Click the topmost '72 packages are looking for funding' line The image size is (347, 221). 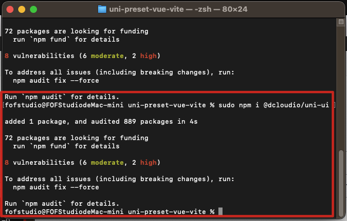pyautogui.click(x=76, y=32)
